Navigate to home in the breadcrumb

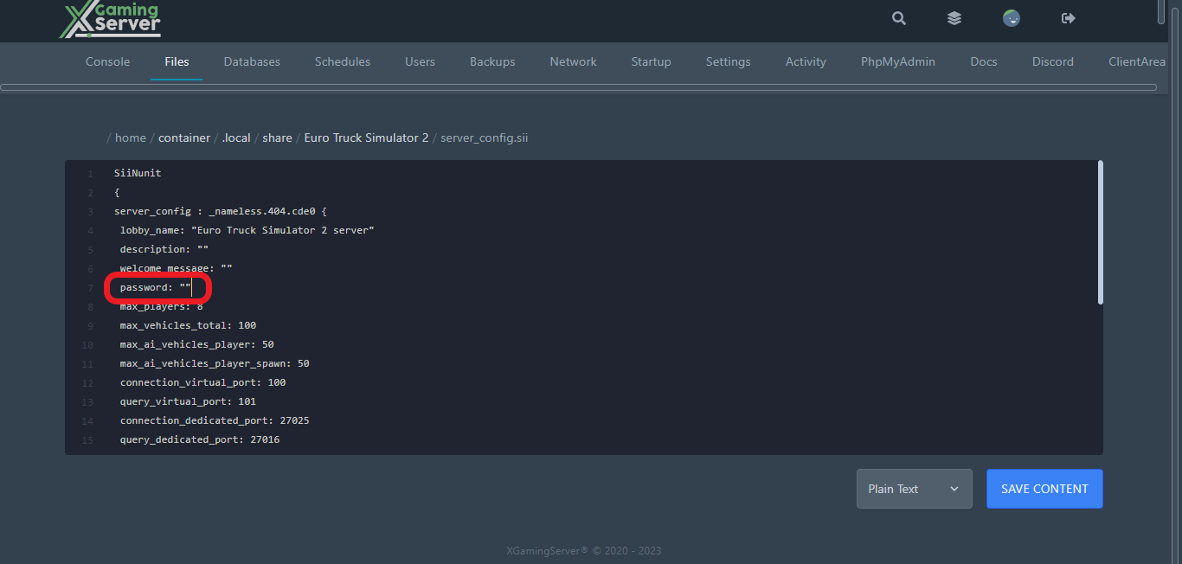click(x=131, y=138)
